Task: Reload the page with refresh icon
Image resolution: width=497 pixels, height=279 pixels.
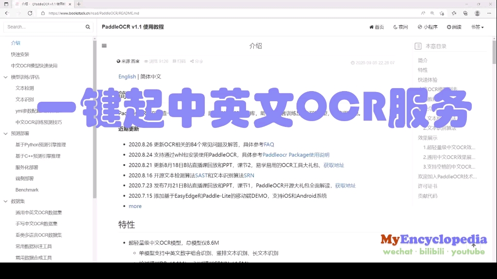Action: point(30,13)
